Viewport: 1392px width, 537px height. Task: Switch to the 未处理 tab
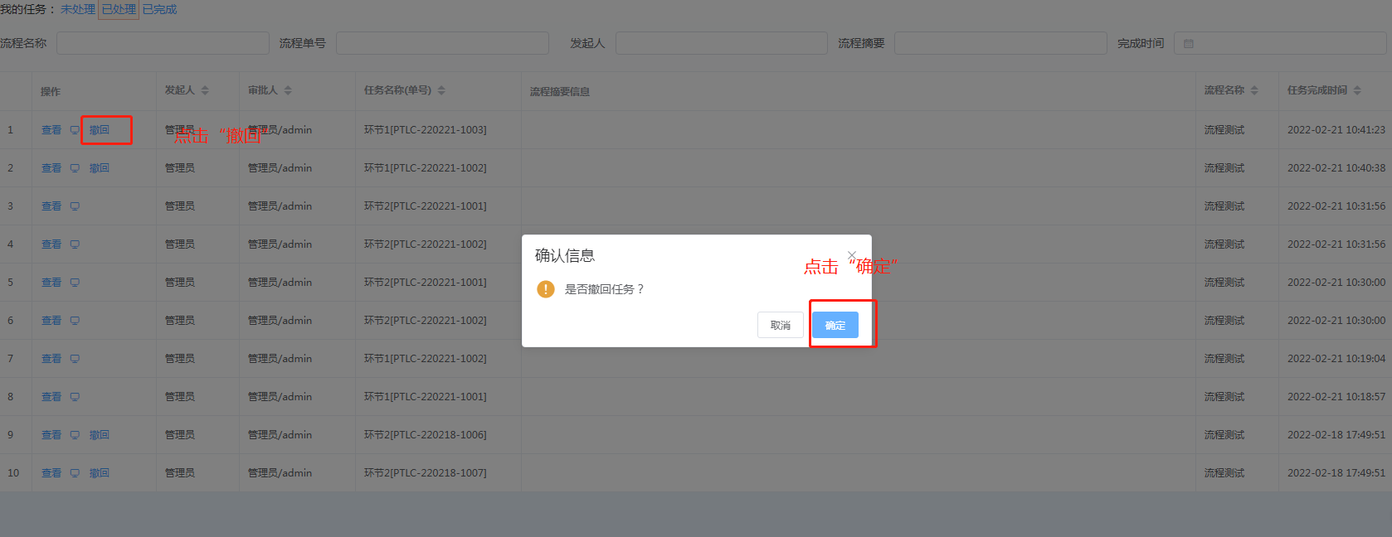pos(78,10)
